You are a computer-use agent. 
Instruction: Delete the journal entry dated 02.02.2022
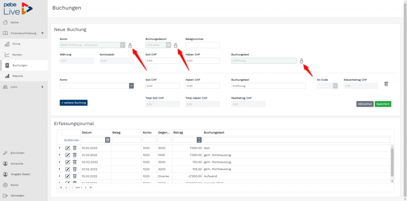tap(75, 162)
